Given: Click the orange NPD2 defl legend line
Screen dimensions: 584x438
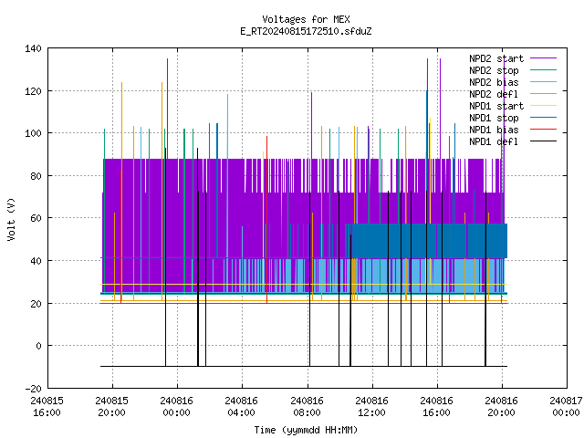Looking at the screenshot, I should point(543,93).
